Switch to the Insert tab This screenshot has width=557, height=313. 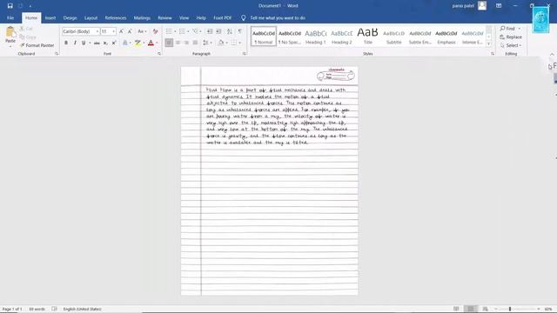pos(50,17)
